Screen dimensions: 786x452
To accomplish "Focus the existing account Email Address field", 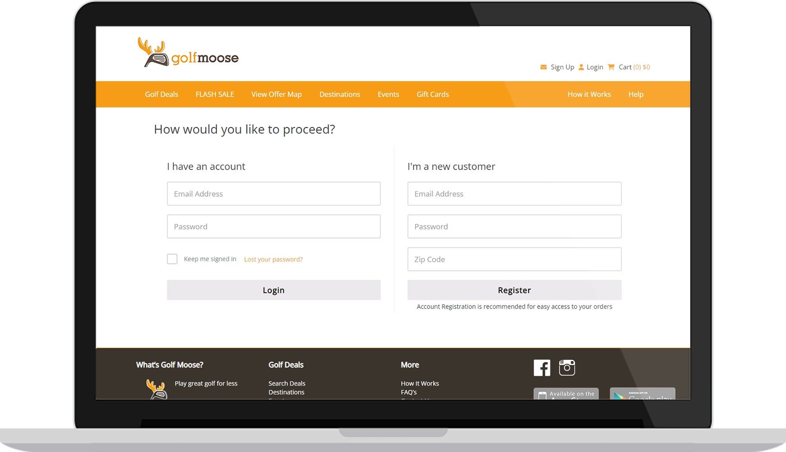I will [x=273, y=194].
